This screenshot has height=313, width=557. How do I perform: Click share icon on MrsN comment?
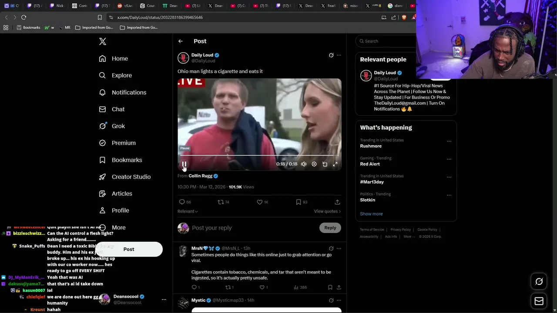pos(339,287)
